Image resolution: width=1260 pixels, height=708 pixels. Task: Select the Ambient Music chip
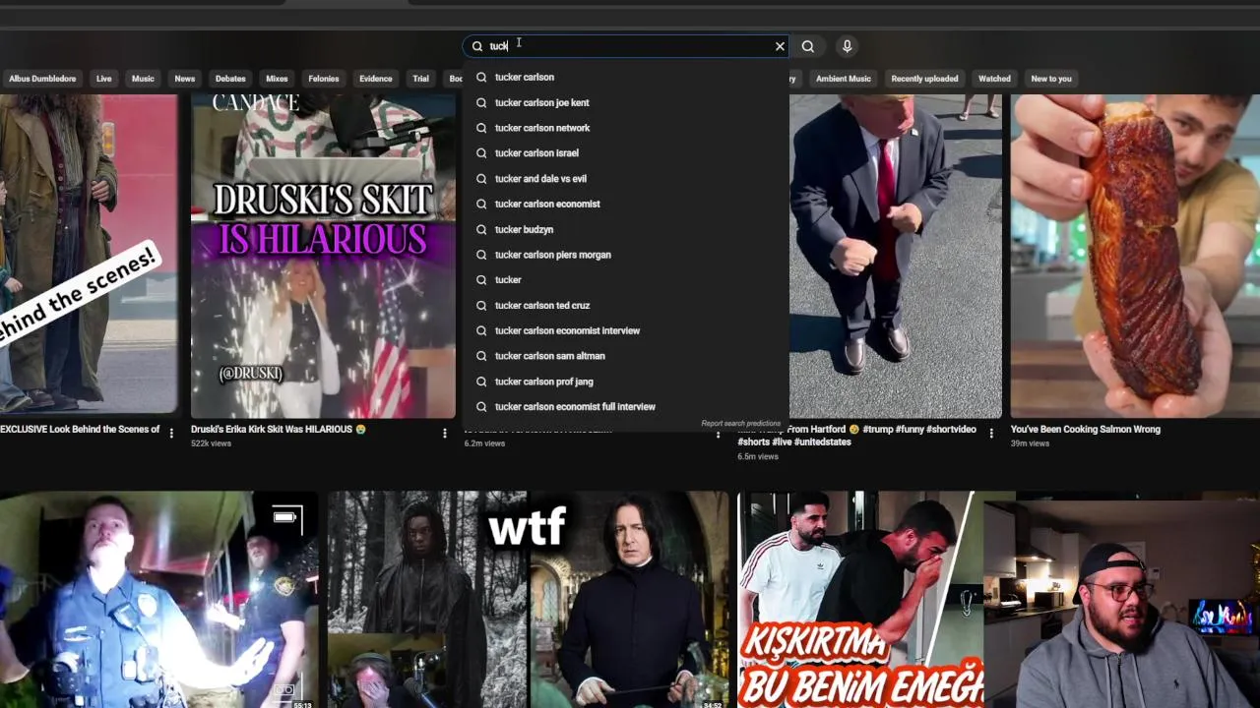[x=844, y=79]
